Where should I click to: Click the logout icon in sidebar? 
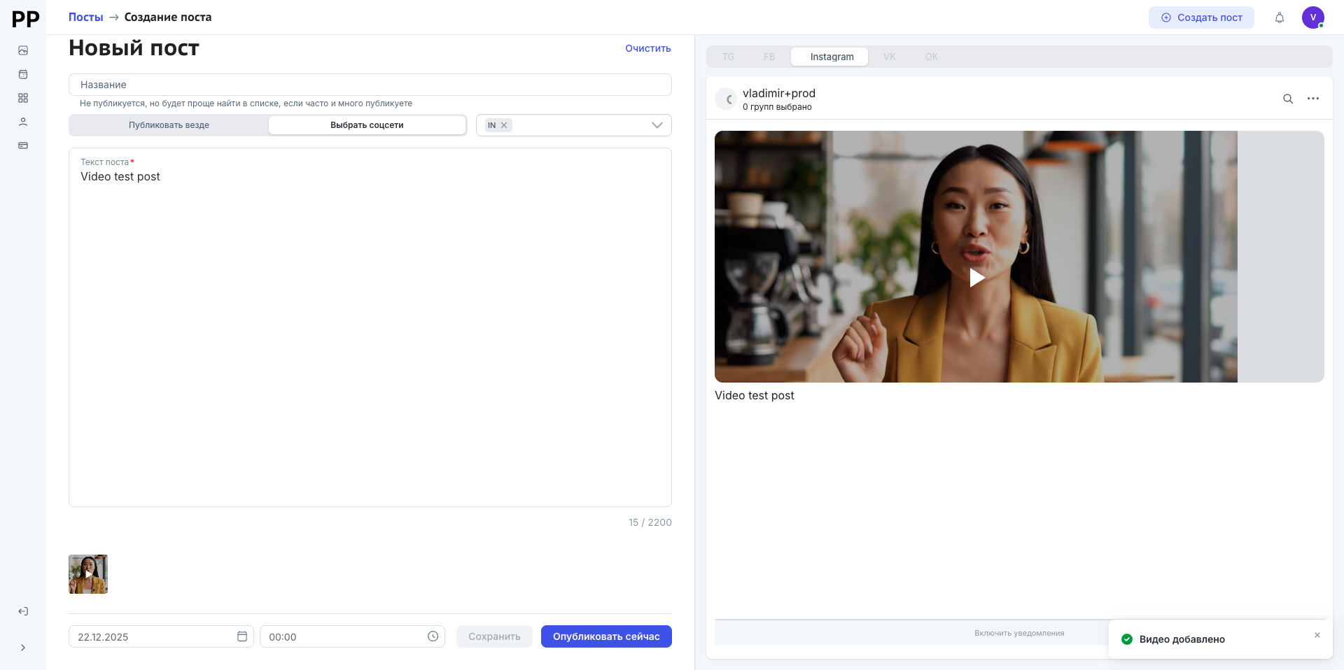click(x=23, y=611)
